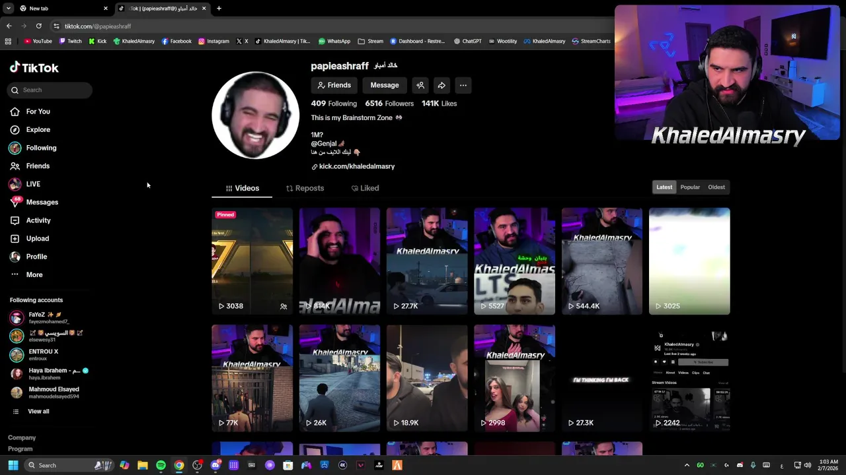This screenshot has width=846, height=475.
Task: Open the StreamCharts bookmark
Action: point(591,42)
